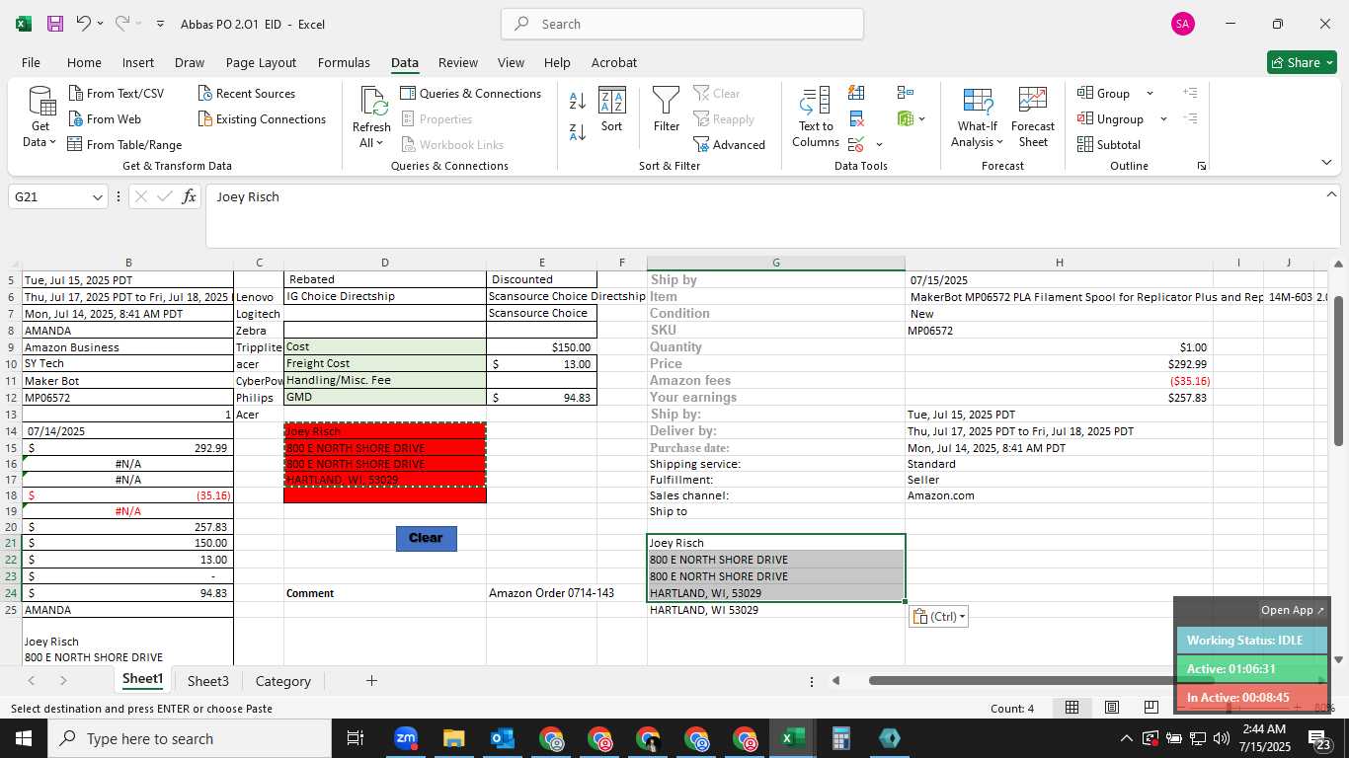The image size is (1349, 758).
Task: Switch to Page Layout view
Action: click(1112, 708)
